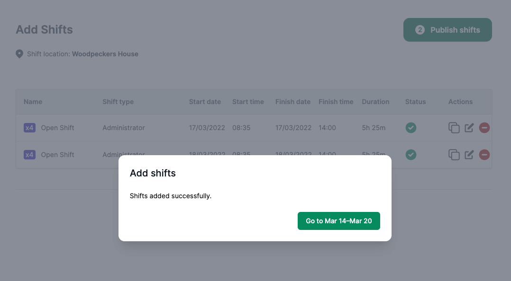
Task: Click the Shift type column header
Action: [118, 102]
